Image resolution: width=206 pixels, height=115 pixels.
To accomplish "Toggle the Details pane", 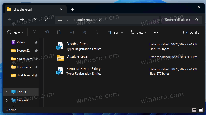I will click(191, 33).
